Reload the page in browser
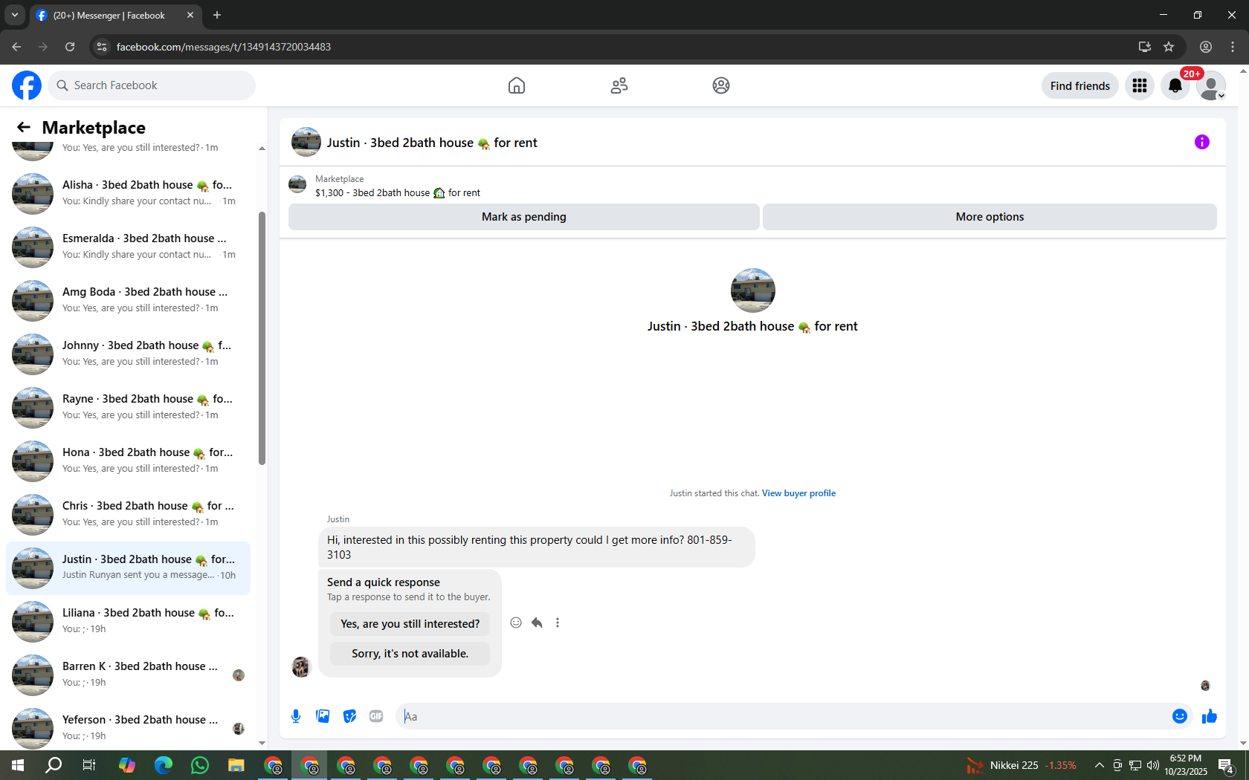The image size is (1249, 780). click(70, 47)
